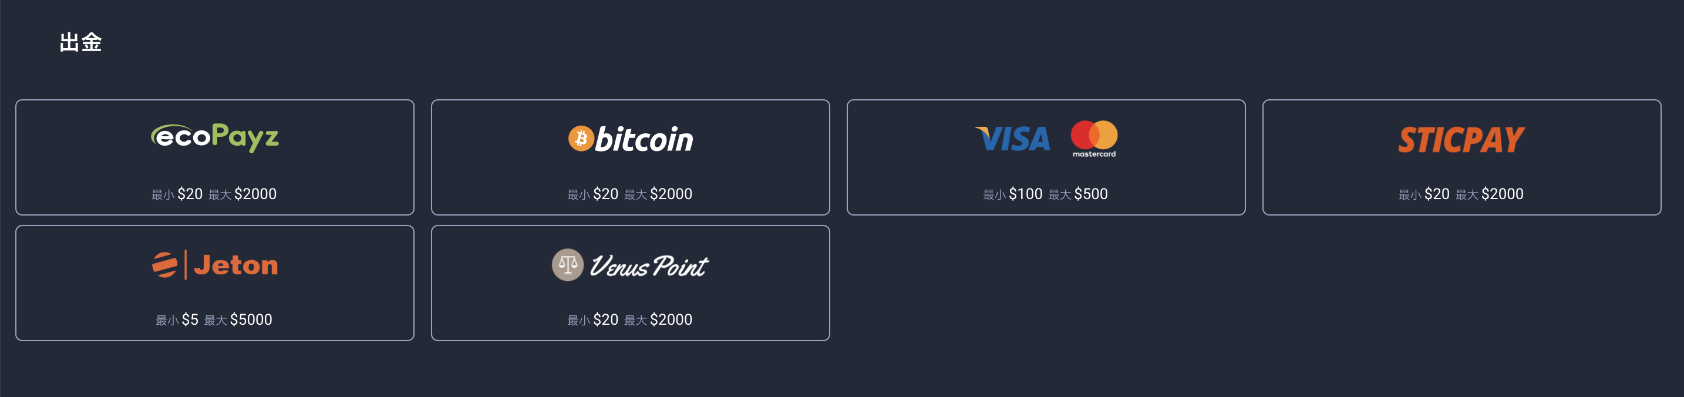Click the orange bitcoin coin icon
Screen dimensions: 1684x397
[x=581, y=139]
